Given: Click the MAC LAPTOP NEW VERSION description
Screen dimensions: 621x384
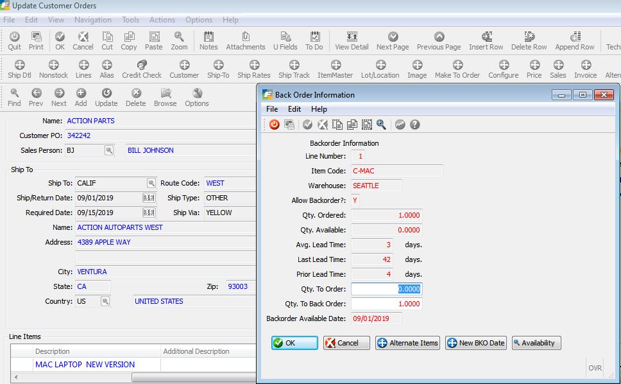Looking at the screenshot, I should (x=85, y=365).
